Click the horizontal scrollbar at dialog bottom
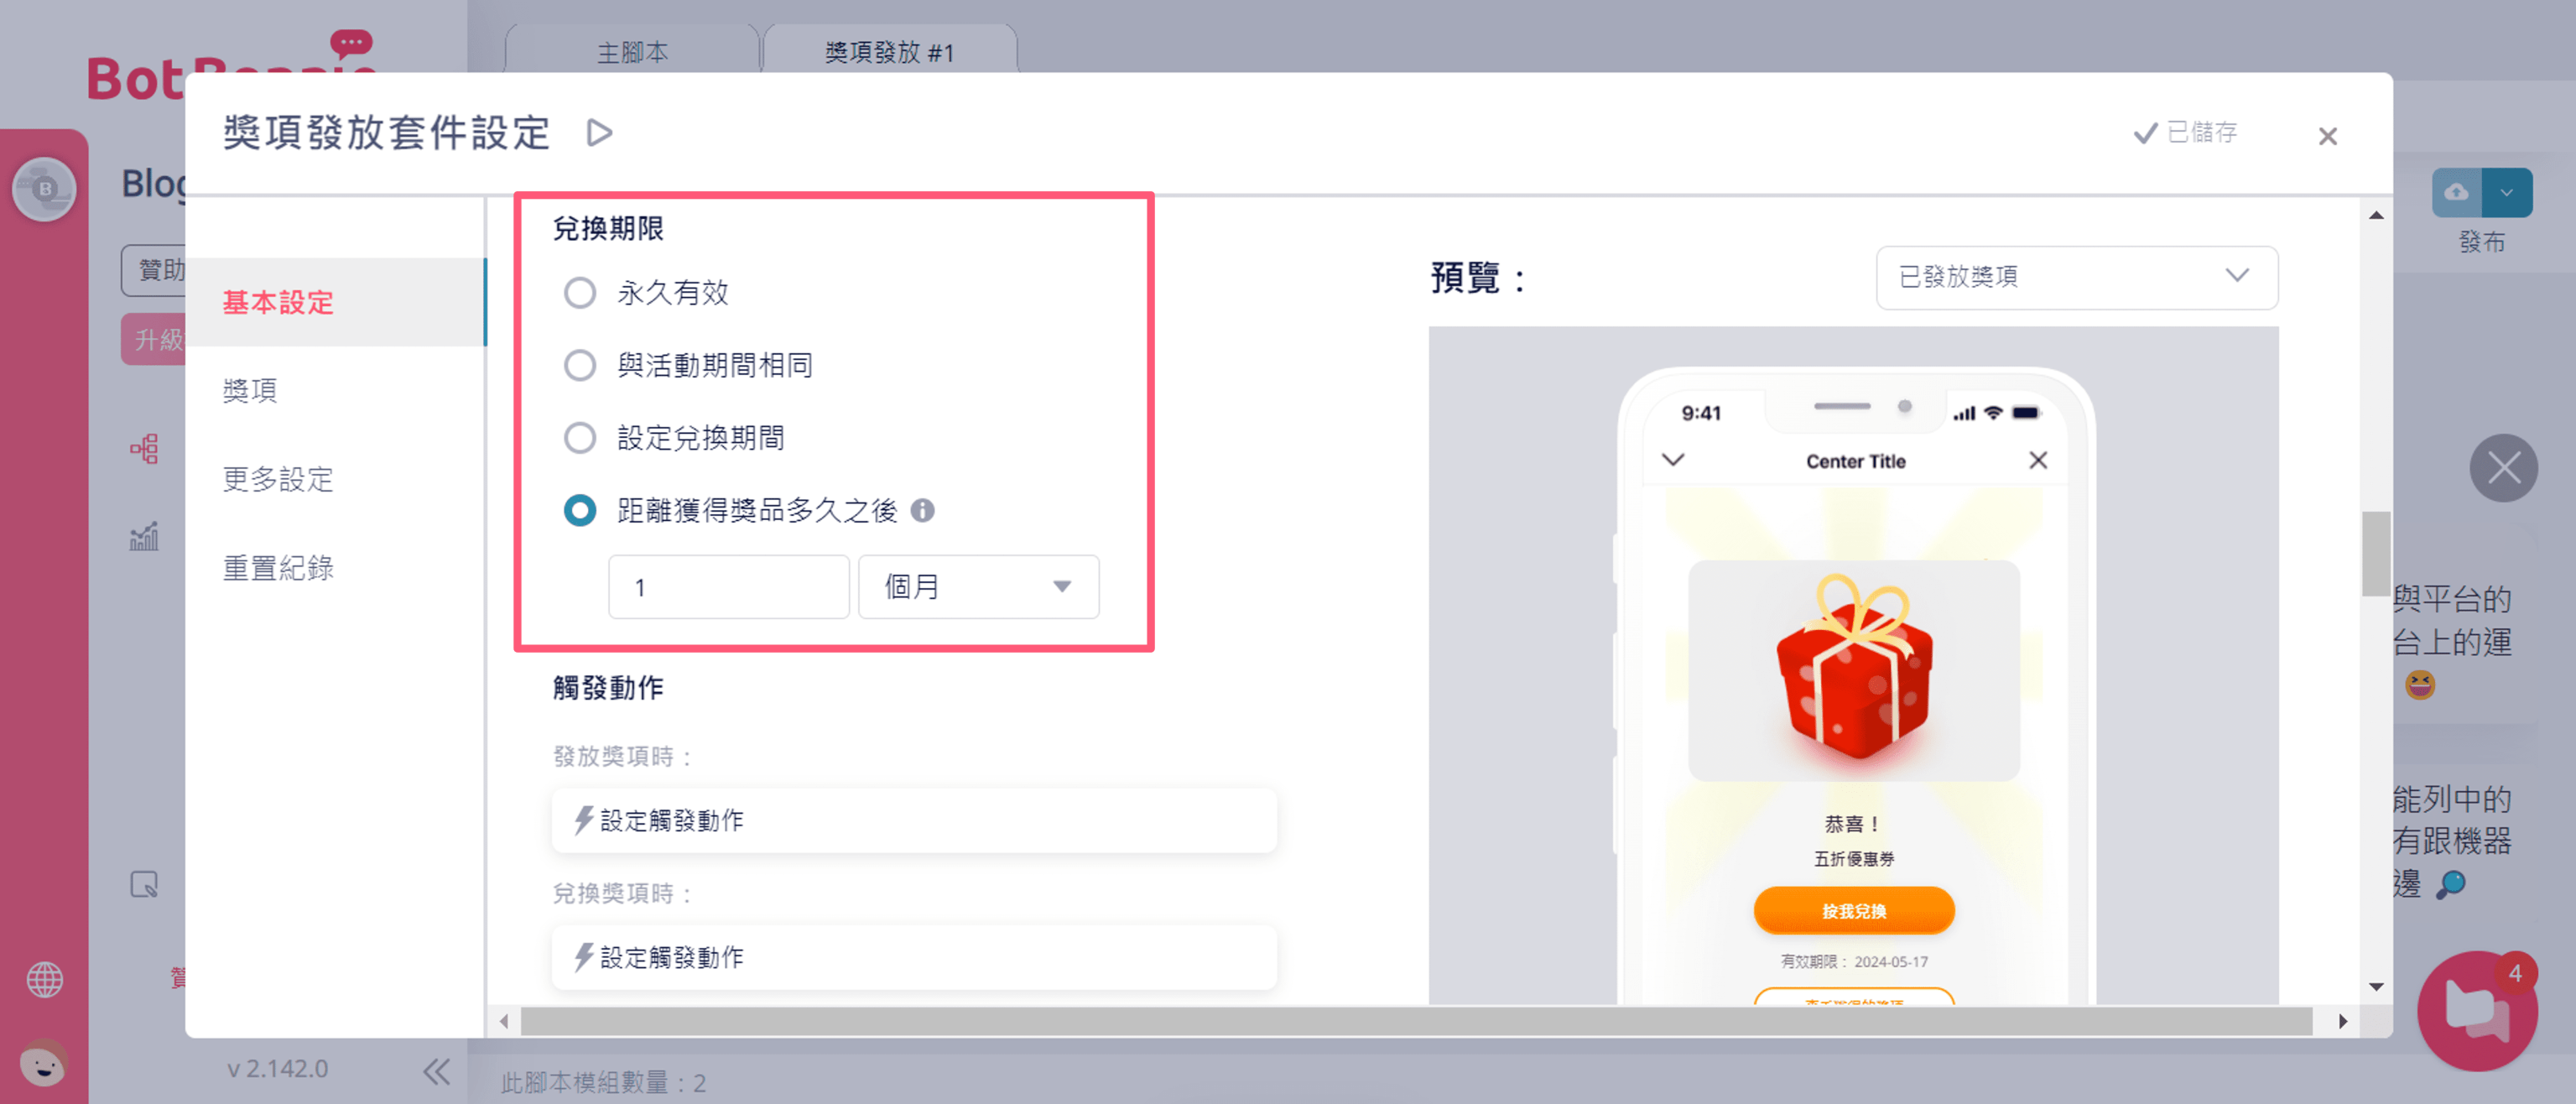 tap(1416, 1021)
